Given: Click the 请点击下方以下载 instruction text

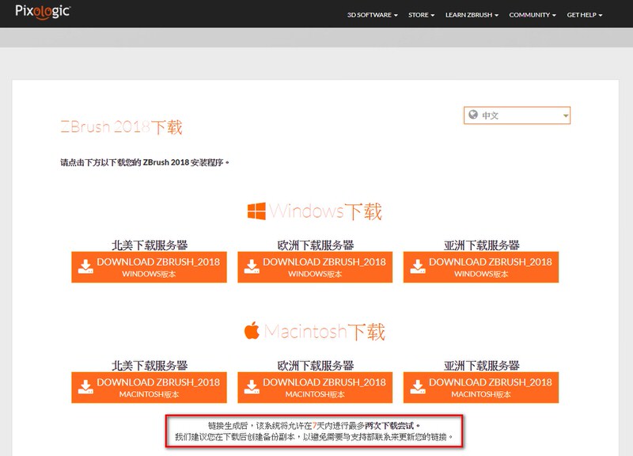Looking at the screenshot, I should pyautogui.click(x=145, y=162).
